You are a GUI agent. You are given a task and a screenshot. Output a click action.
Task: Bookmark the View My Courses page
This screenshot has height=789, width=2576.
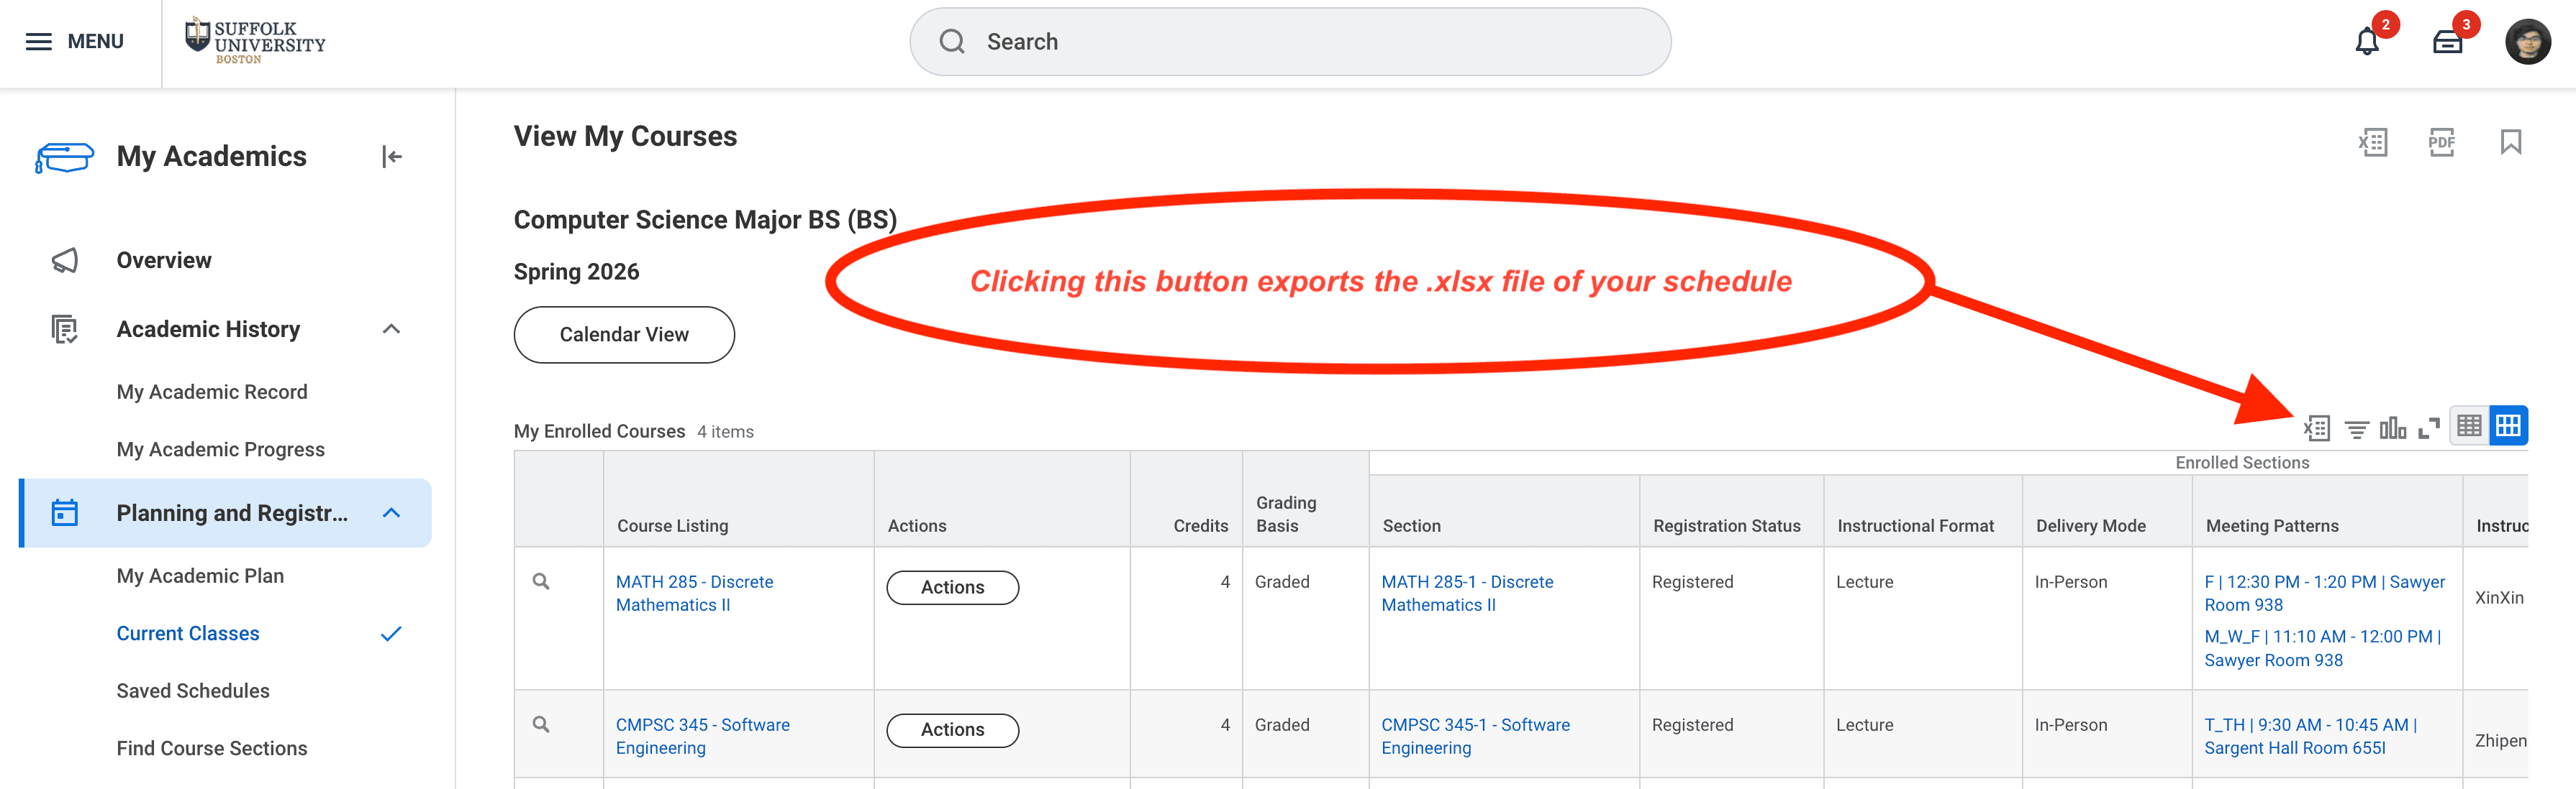pyautogui.click(x=2509, y=143)
